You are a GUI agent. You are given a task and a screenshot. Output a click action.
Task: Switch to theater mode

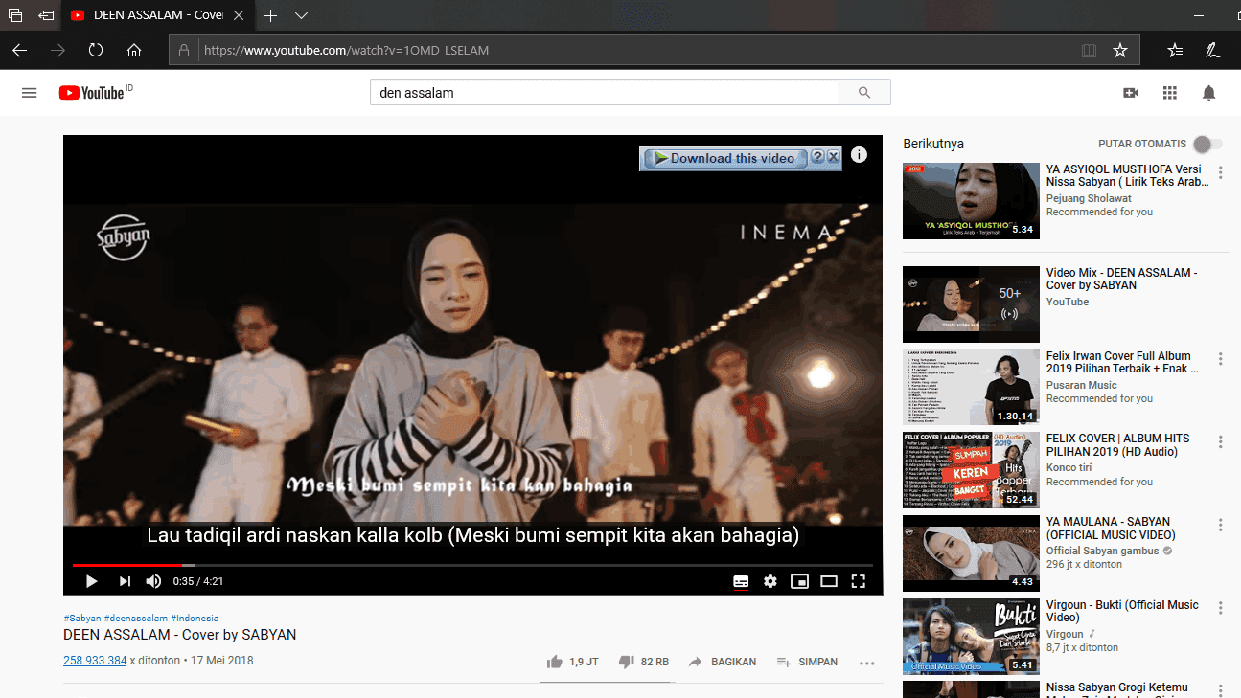click(829, 581)
